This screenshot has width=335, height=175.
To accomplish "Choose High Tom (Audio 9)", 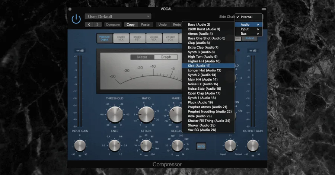I will (208, 57).
